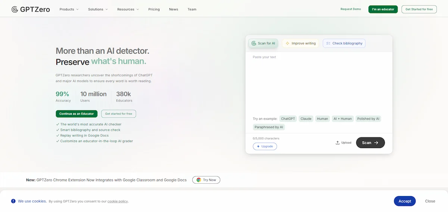
Task: Click checkmark beside Customize an educator-in-the-loop AI grader
Action: [57, 141]
